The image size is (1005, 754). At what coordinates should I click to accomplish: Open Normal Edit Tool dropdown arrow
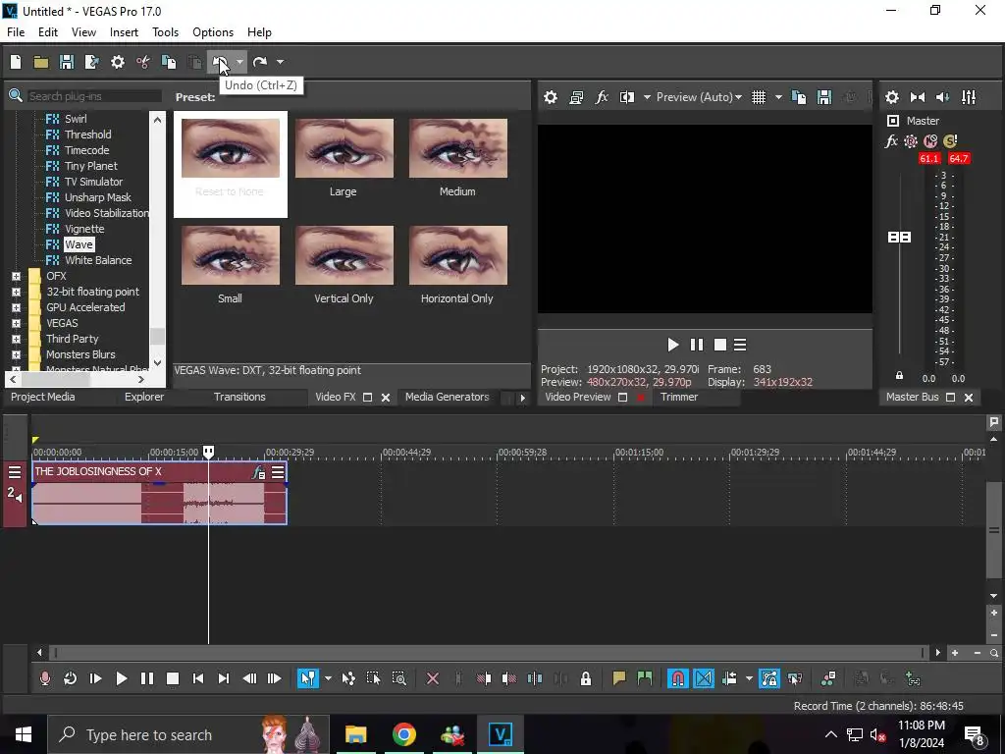click(328, 678)
